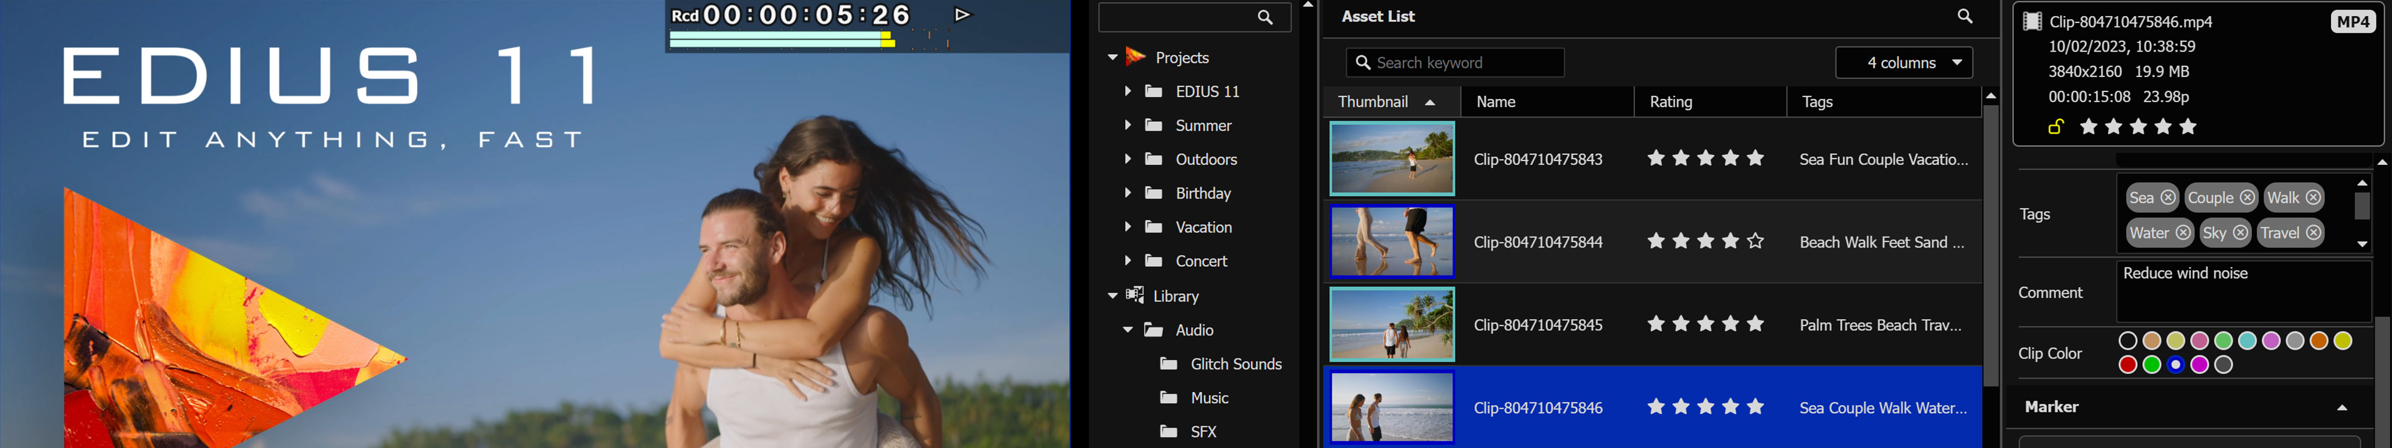Remove the Couple tag

2247,198
